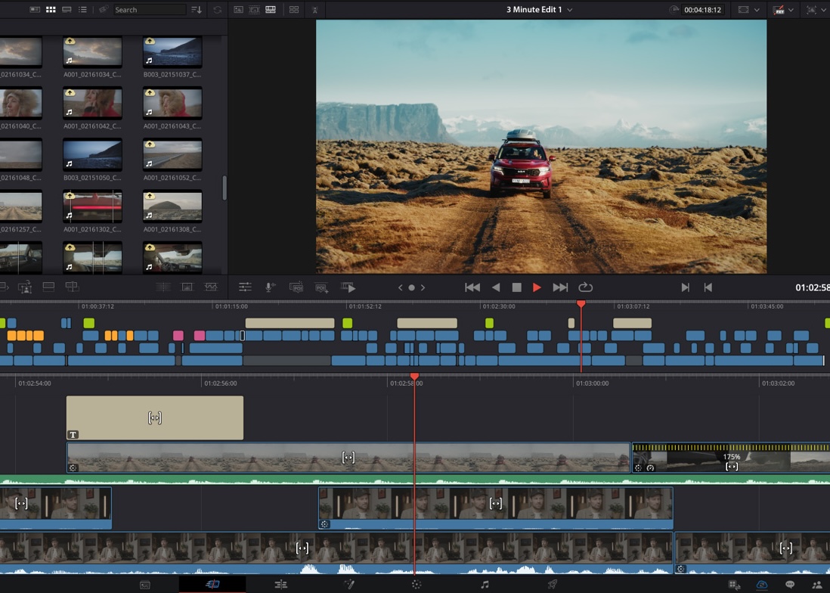The width and height of the screenshot is (830, 593).
Task: Switch to the Media page
Action: pyautogui.click(x=144, y=584)
